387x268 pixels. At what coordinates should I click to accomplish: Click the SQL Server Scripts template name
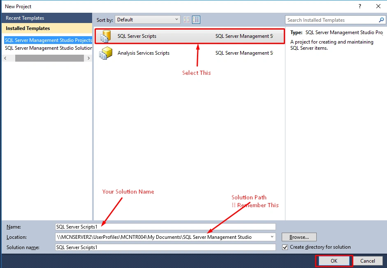(137, 36)
